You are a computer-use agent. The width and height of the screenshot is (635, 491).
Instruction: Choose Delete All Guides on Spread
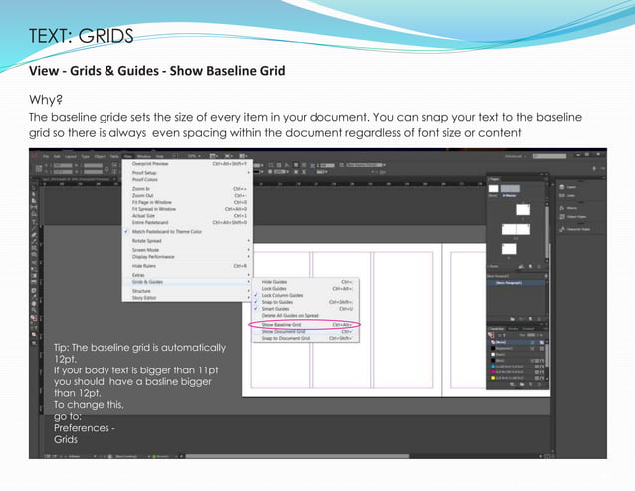pyautogui.click(x=306, y=315)
